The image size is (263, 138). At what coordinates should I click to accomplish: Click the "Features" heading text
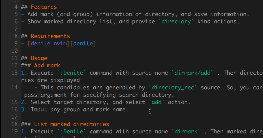click(44, 7)
